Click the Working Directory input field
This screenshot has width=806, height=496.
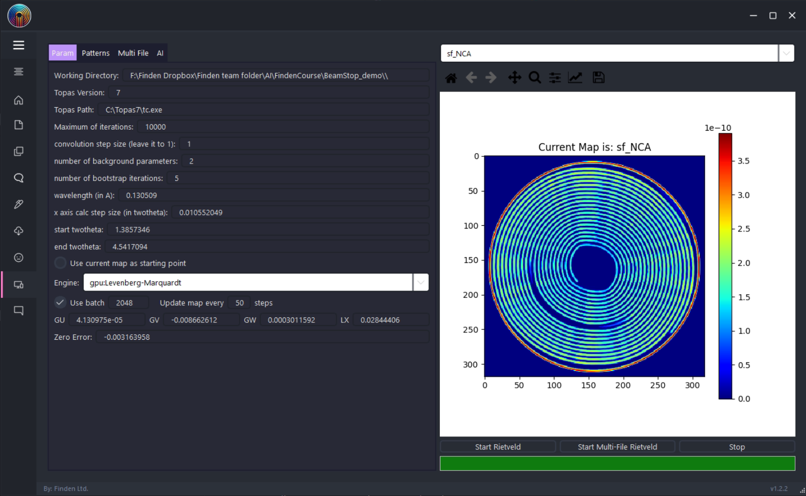click(276, 75)
